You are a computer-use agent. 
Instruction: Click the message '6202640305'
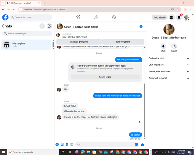tap(70, 106)
